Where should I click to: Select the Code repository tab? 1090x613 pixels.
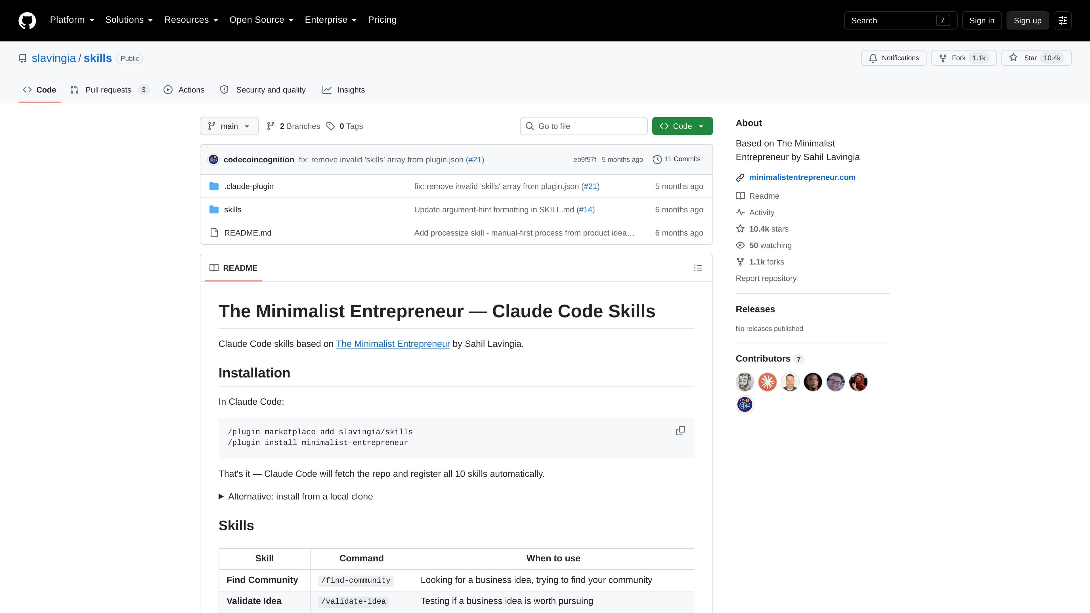pos(40,90)
